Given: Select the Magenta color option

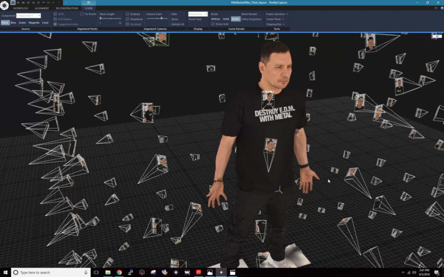Looking at the screenshot, I should pos(34,23).
